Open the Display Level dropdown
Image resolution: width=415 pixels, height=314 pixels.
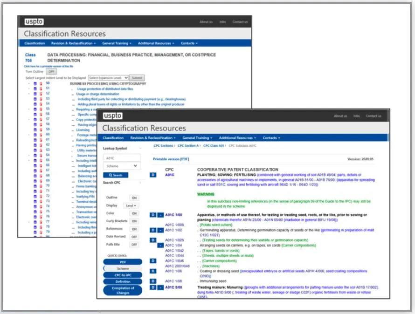click(x=131, y=205)
